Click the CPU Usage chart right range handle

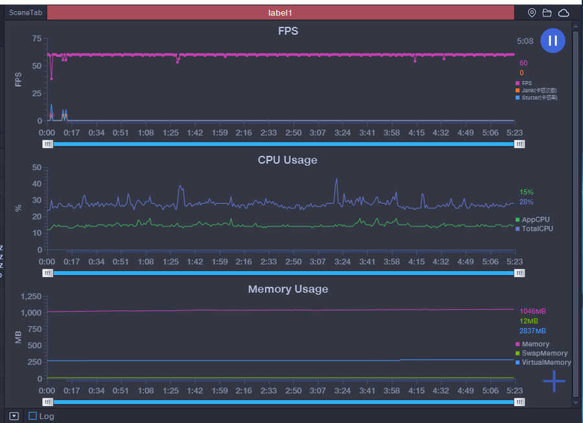520,273
